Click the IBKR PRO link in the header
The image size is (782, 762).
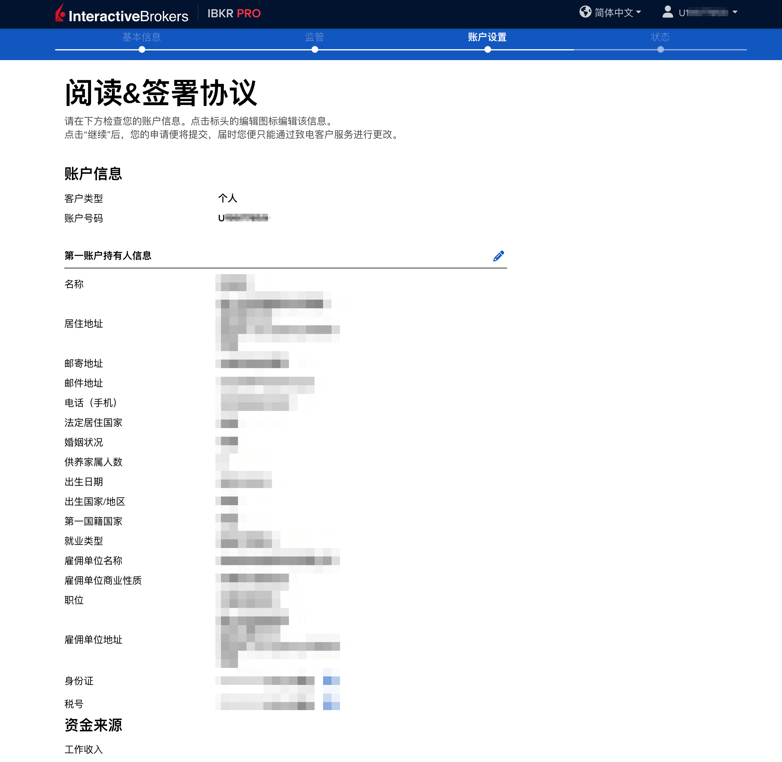(x=234, y=13)
